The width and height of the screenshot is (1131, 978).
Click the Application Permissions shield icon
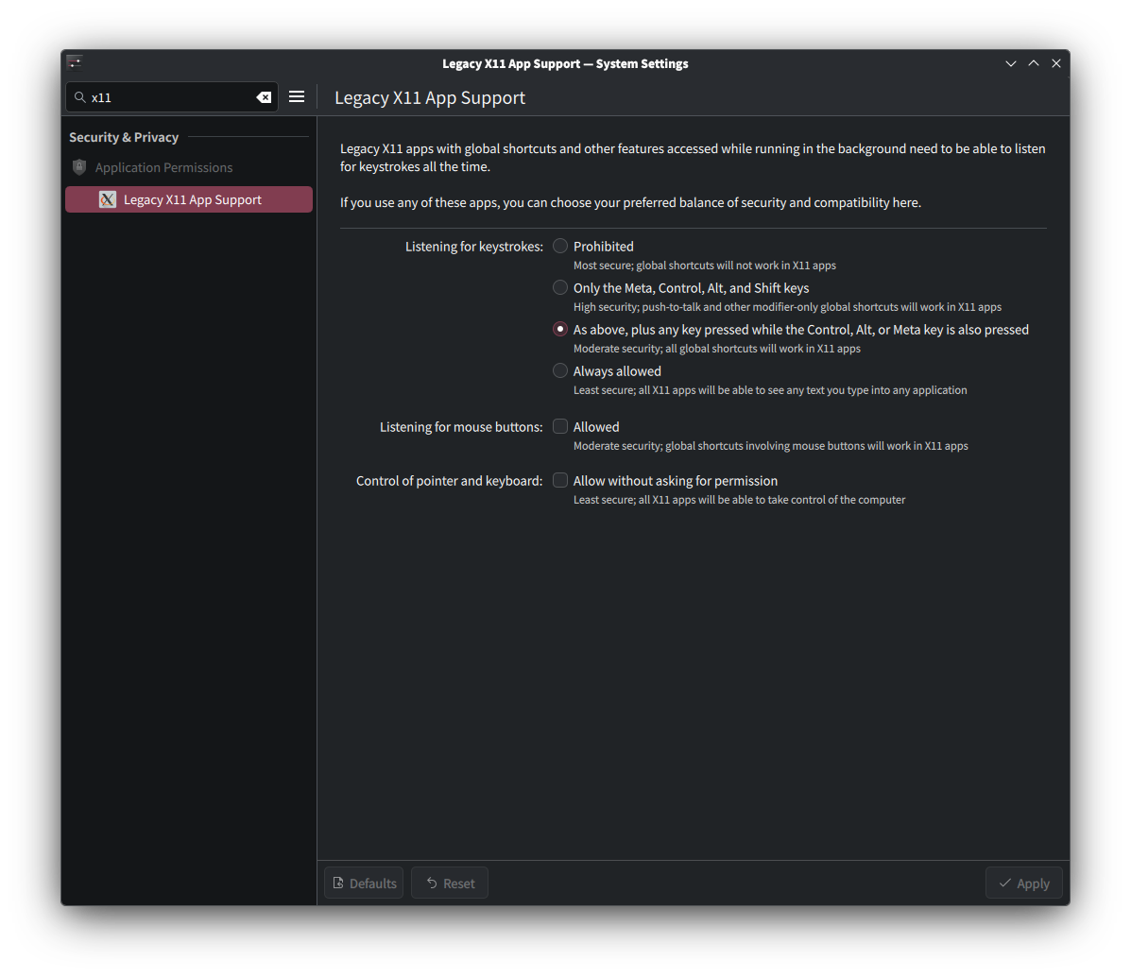click(79, 167)
